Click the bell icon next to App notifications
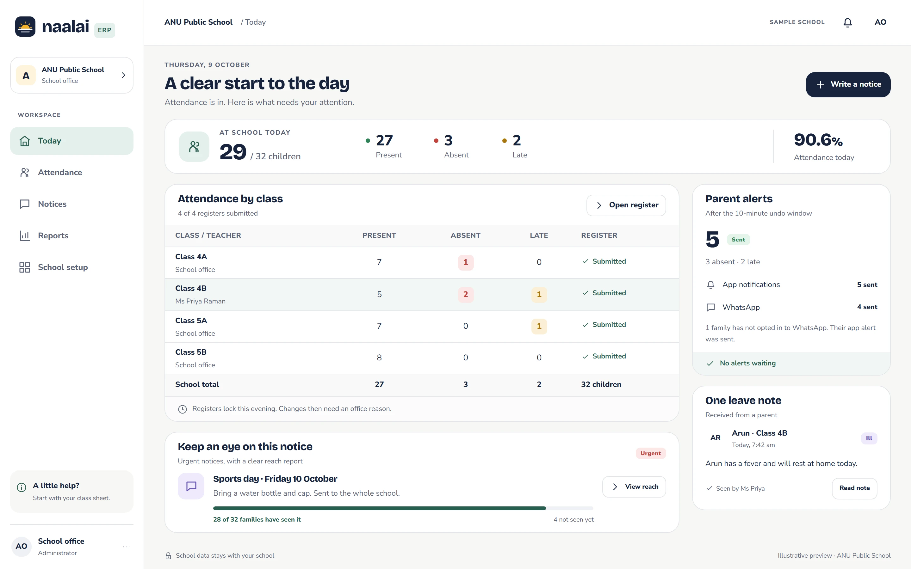The image size is (911, 569). [x=711, y=285]
